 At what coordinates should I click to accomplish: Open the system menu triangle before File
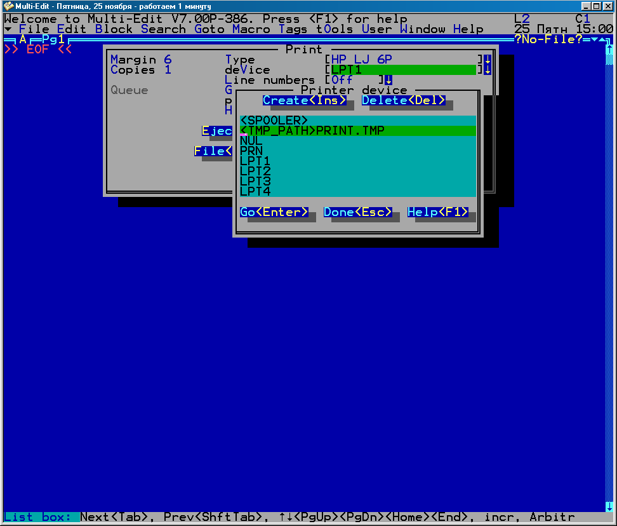coord(8,29)
